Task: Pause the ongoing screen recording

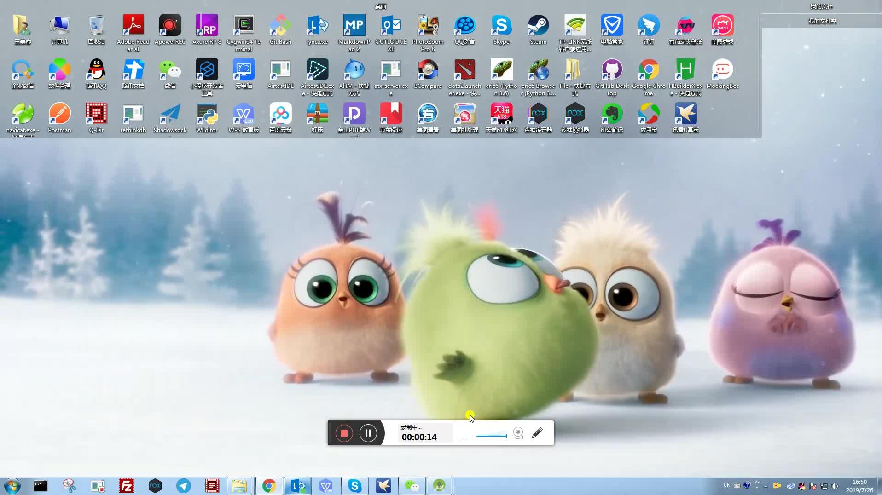Action: [x=368, y=433]
